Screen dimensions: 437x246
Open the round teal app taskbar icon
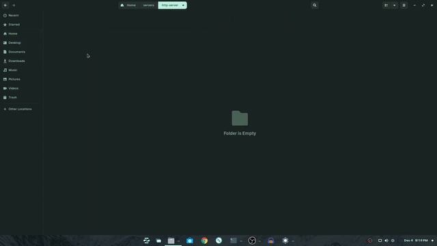tap(218, 241)
